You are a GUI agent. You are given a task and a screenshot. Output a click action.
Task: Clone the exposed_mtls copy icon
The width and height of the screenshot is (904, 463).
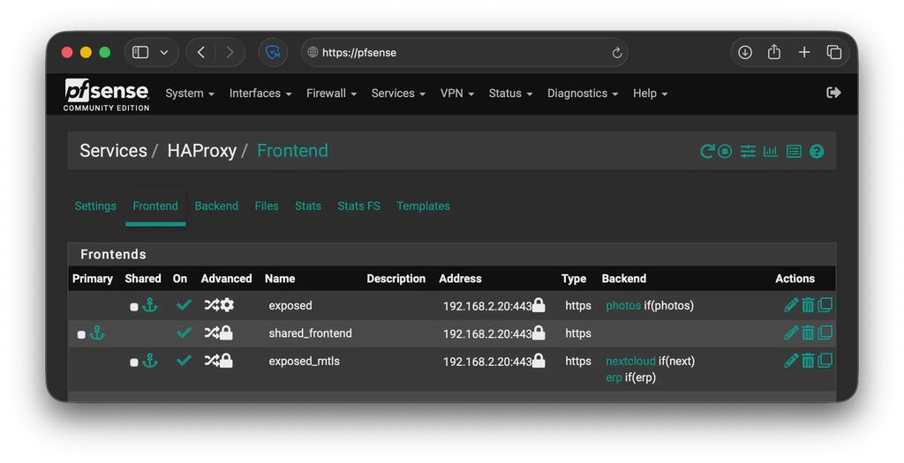point(825,361)
